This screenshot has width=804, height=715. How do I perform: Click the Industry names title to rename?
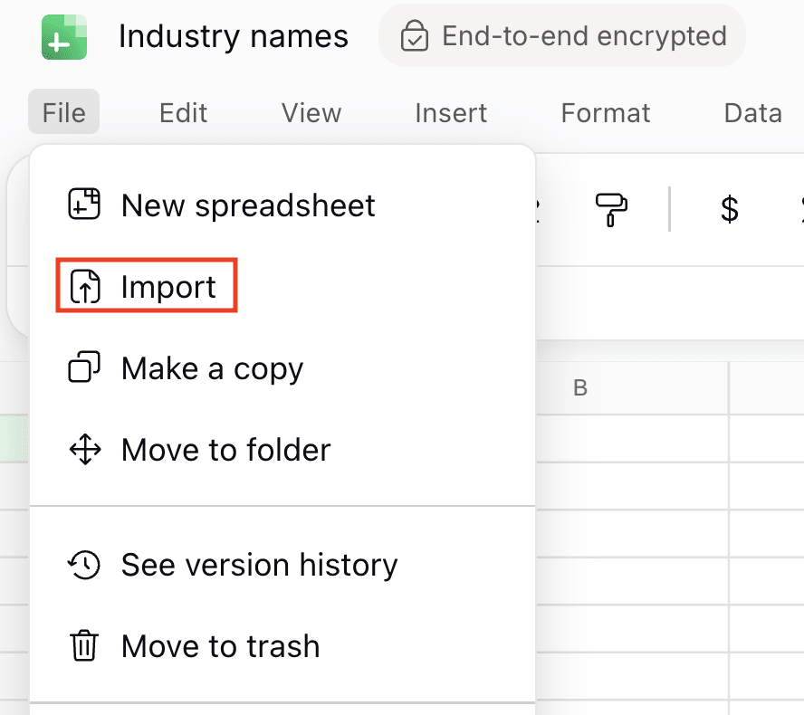[x=233, y=36]
